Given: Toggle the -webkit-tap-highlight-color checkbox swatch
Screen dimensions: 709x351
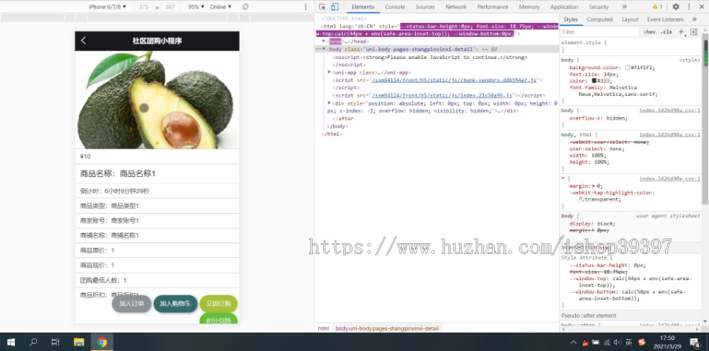Looking at the screenshot, I should click(581, 199).
